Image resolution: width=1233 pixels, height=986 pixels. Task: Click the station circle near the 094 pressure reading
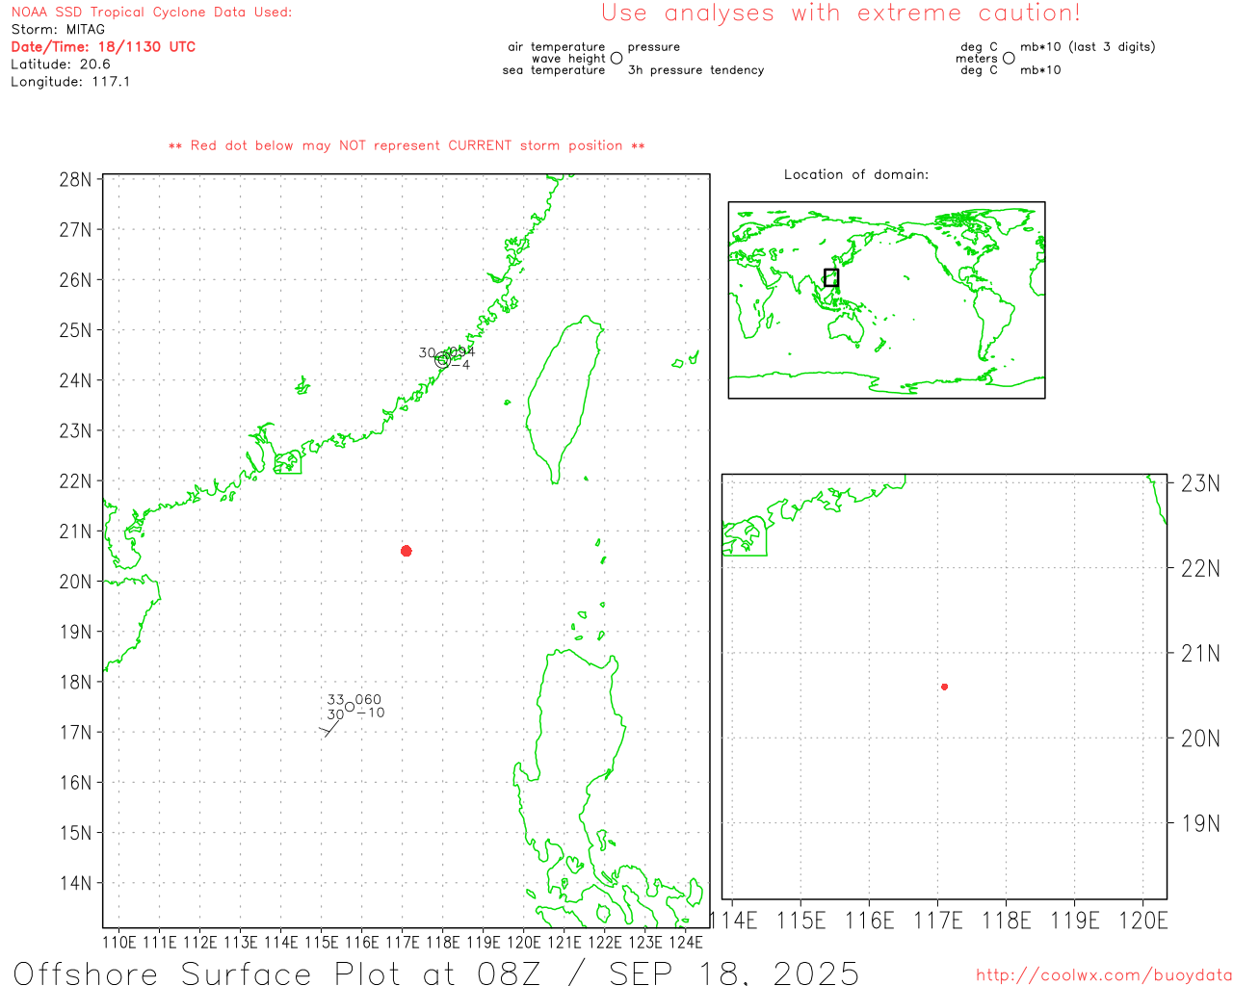click(443, 360)
